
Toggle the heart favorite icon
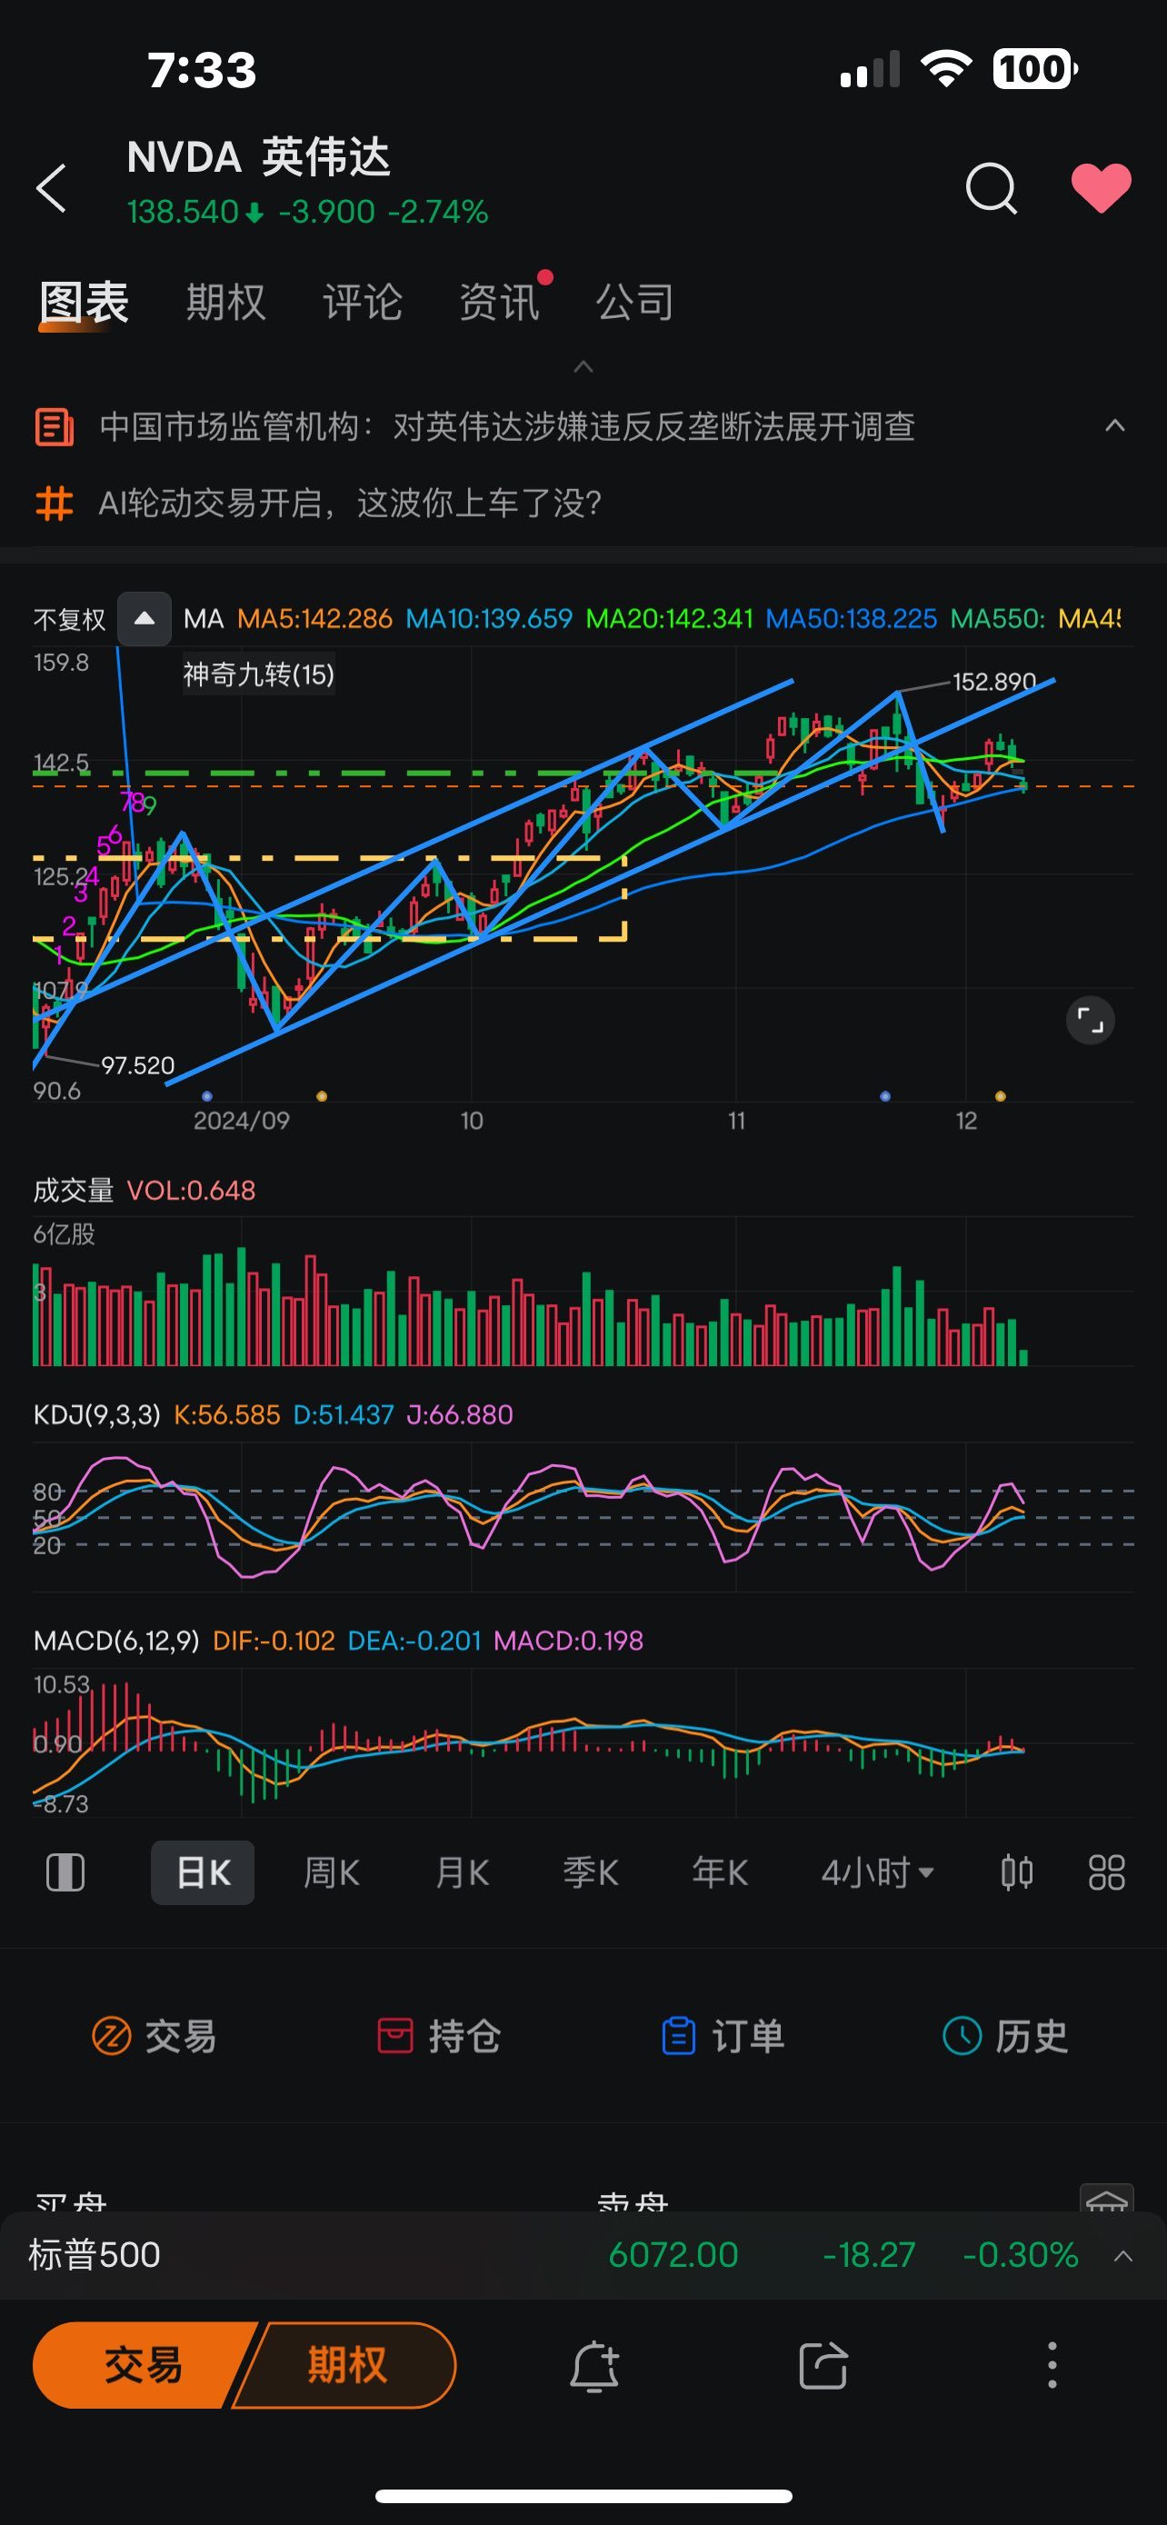point(1102,187)
